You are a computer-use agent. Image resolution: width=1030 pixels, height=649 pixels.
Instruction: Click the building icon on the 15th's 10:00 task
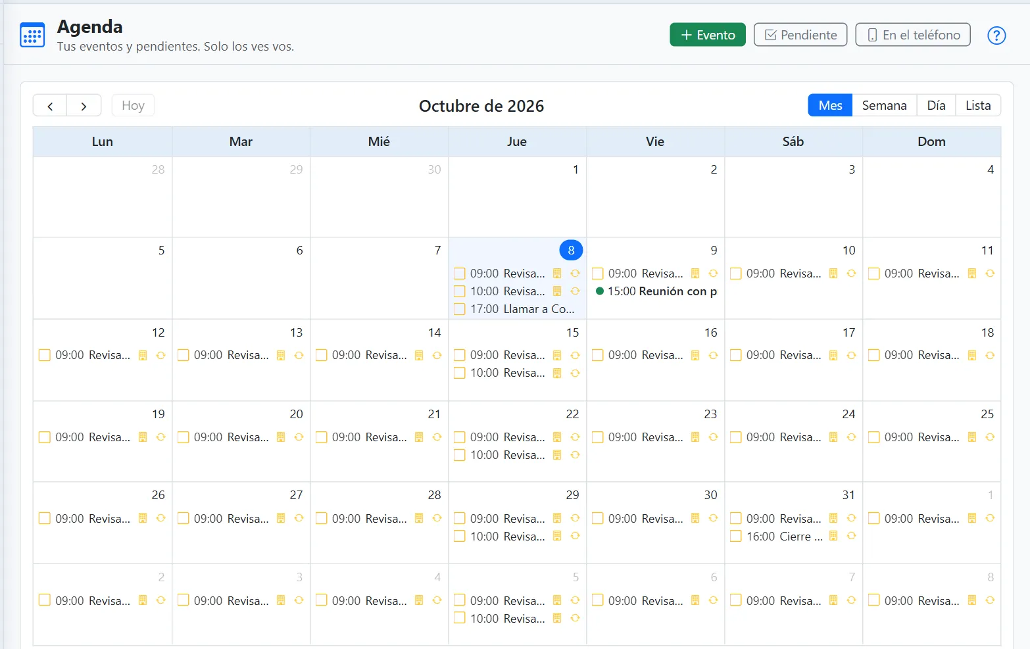[x=557, y=373]
